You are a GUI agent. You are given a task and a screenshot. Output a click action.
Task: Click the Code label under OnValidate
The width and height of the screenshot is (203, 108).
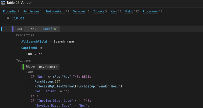[x=30, y=72]
